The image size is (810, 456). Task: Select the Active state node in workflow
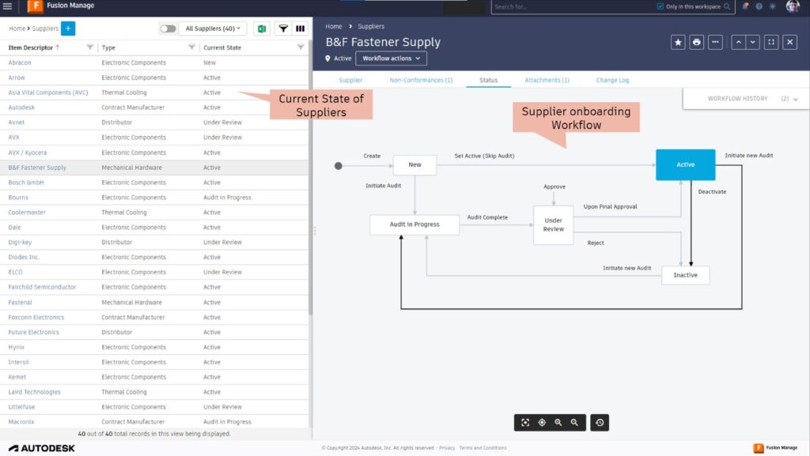point(686,164)
